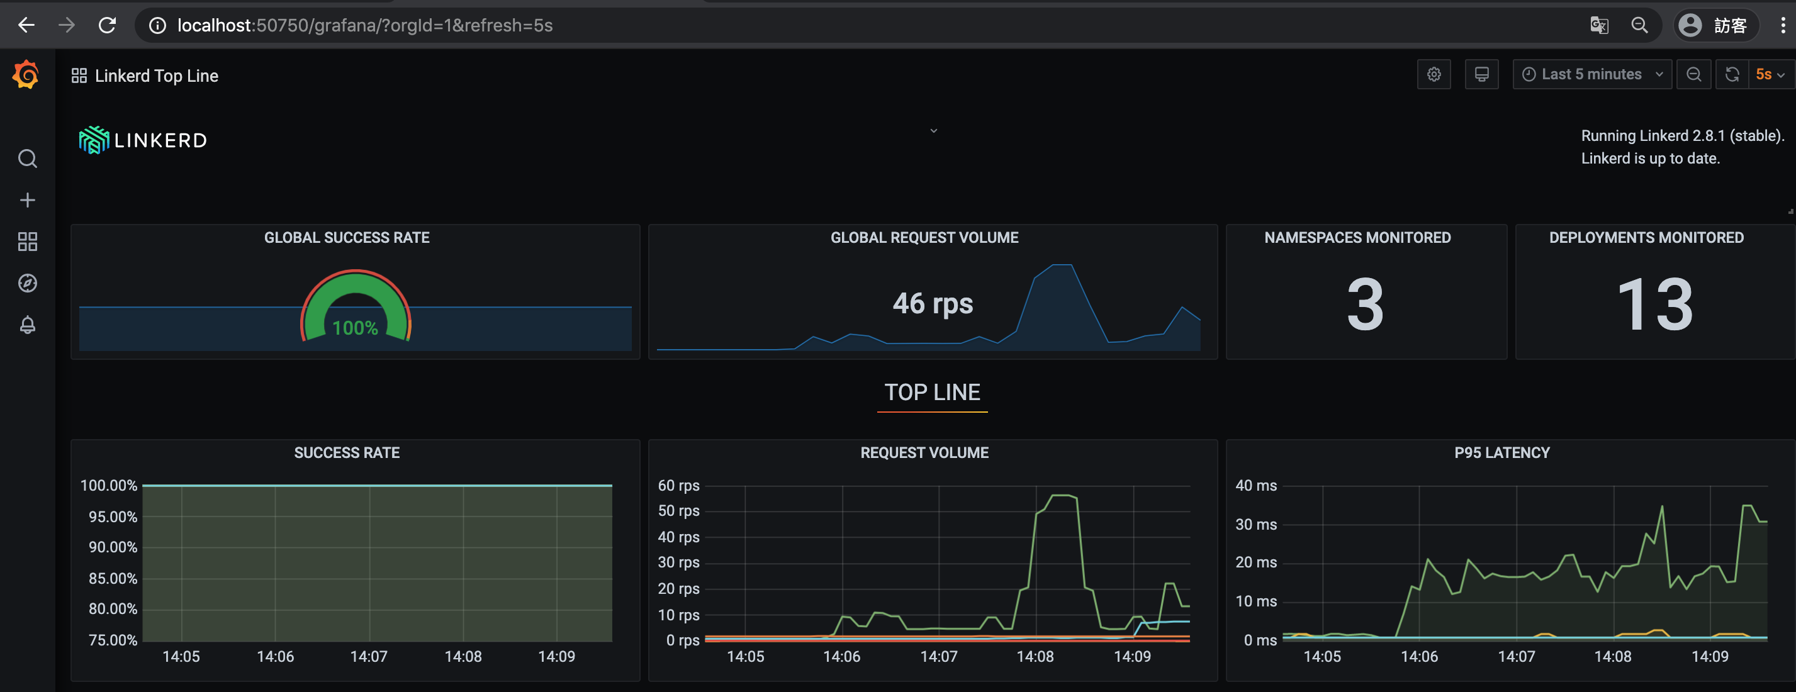1796x692 pixels.
Task: Expand the small chevron above the panels
Action: pos(934,130)
